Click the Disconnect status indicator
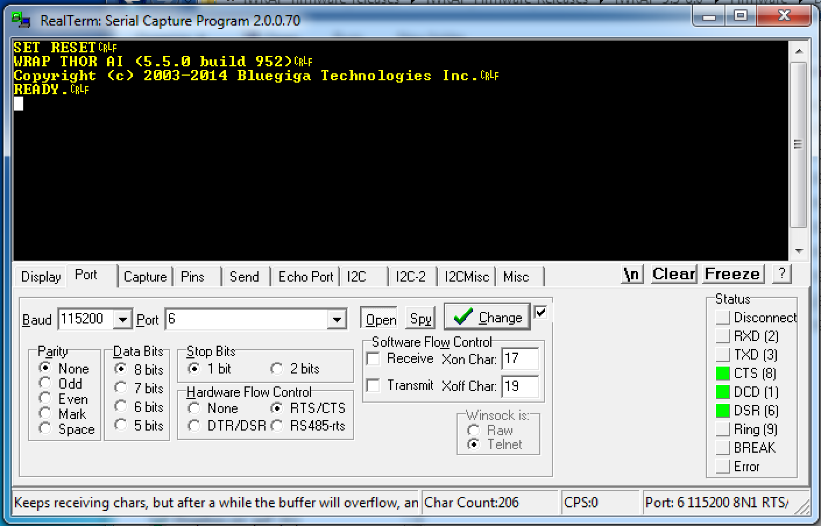This screenshot has width=821, height=526. point(723,317)
